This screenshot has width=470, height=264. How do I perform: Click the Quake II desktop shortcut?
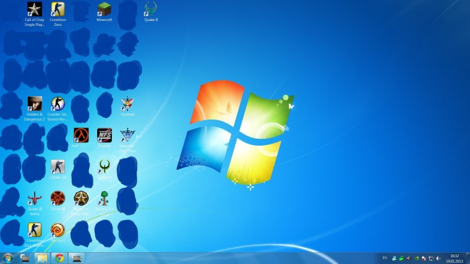[x=150, y=9]
